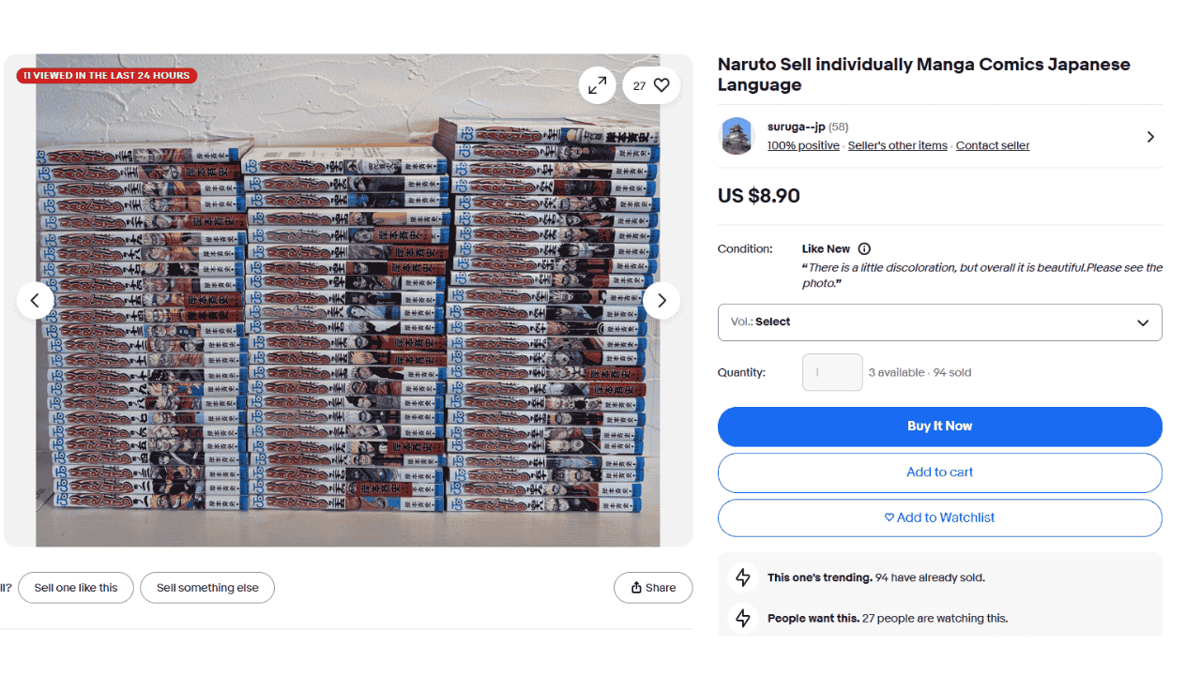Screen dimensions: 1201x675
Task: Expand product image to fullscreen
Action: pyautogui.click(x=597, y=85)
